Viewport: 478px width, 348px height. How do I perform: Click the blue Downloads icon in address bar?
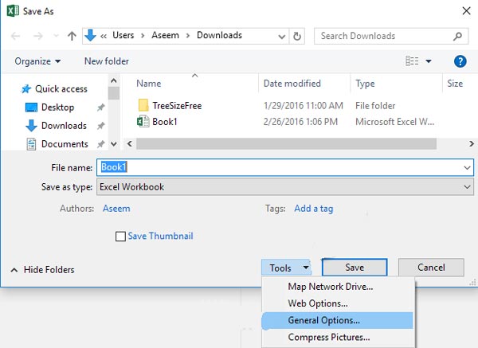tap(90, 35)
